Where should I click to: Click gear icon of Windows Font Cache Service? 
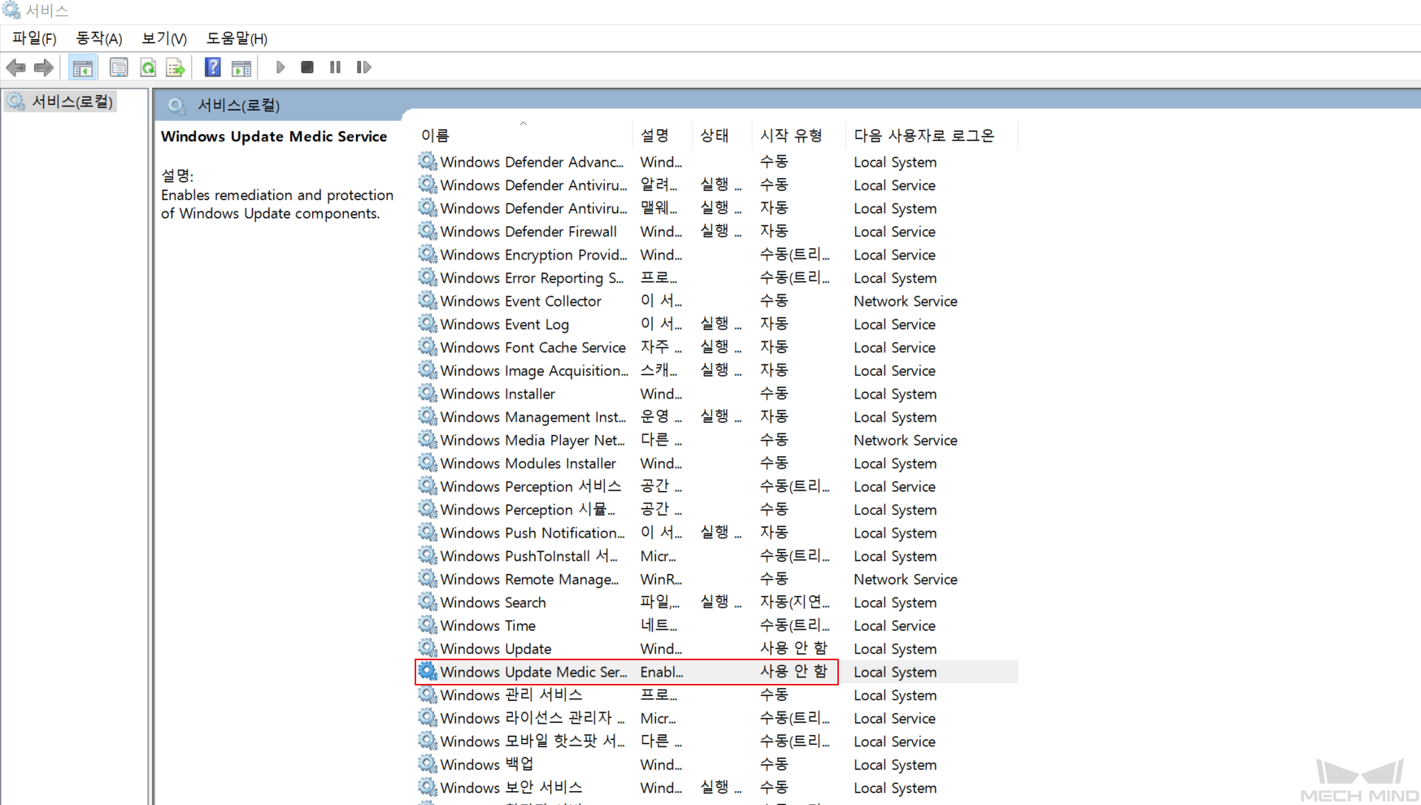point(428,347)
